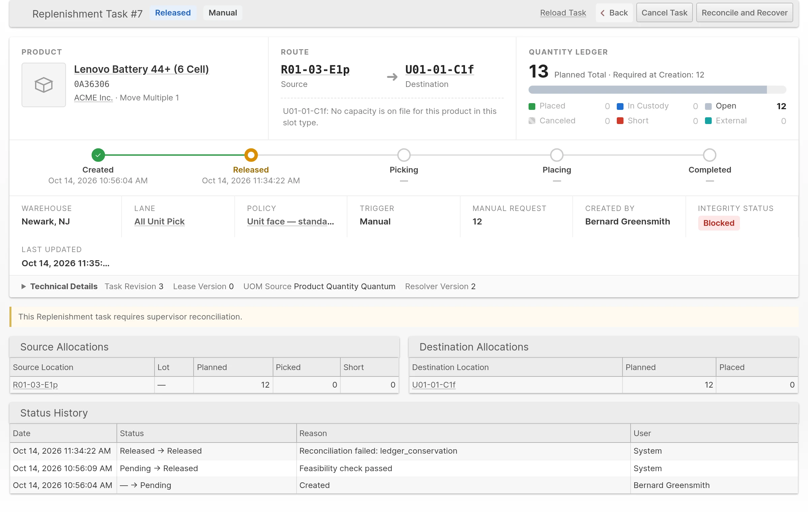Click the orange Released step marker
This screenshot has height=517, width=808.
251,155
